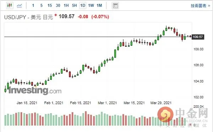The width and height of the screenshot is (213, 132).
Task: Click the Mar 15, 2021 date label
Action: 134,103
